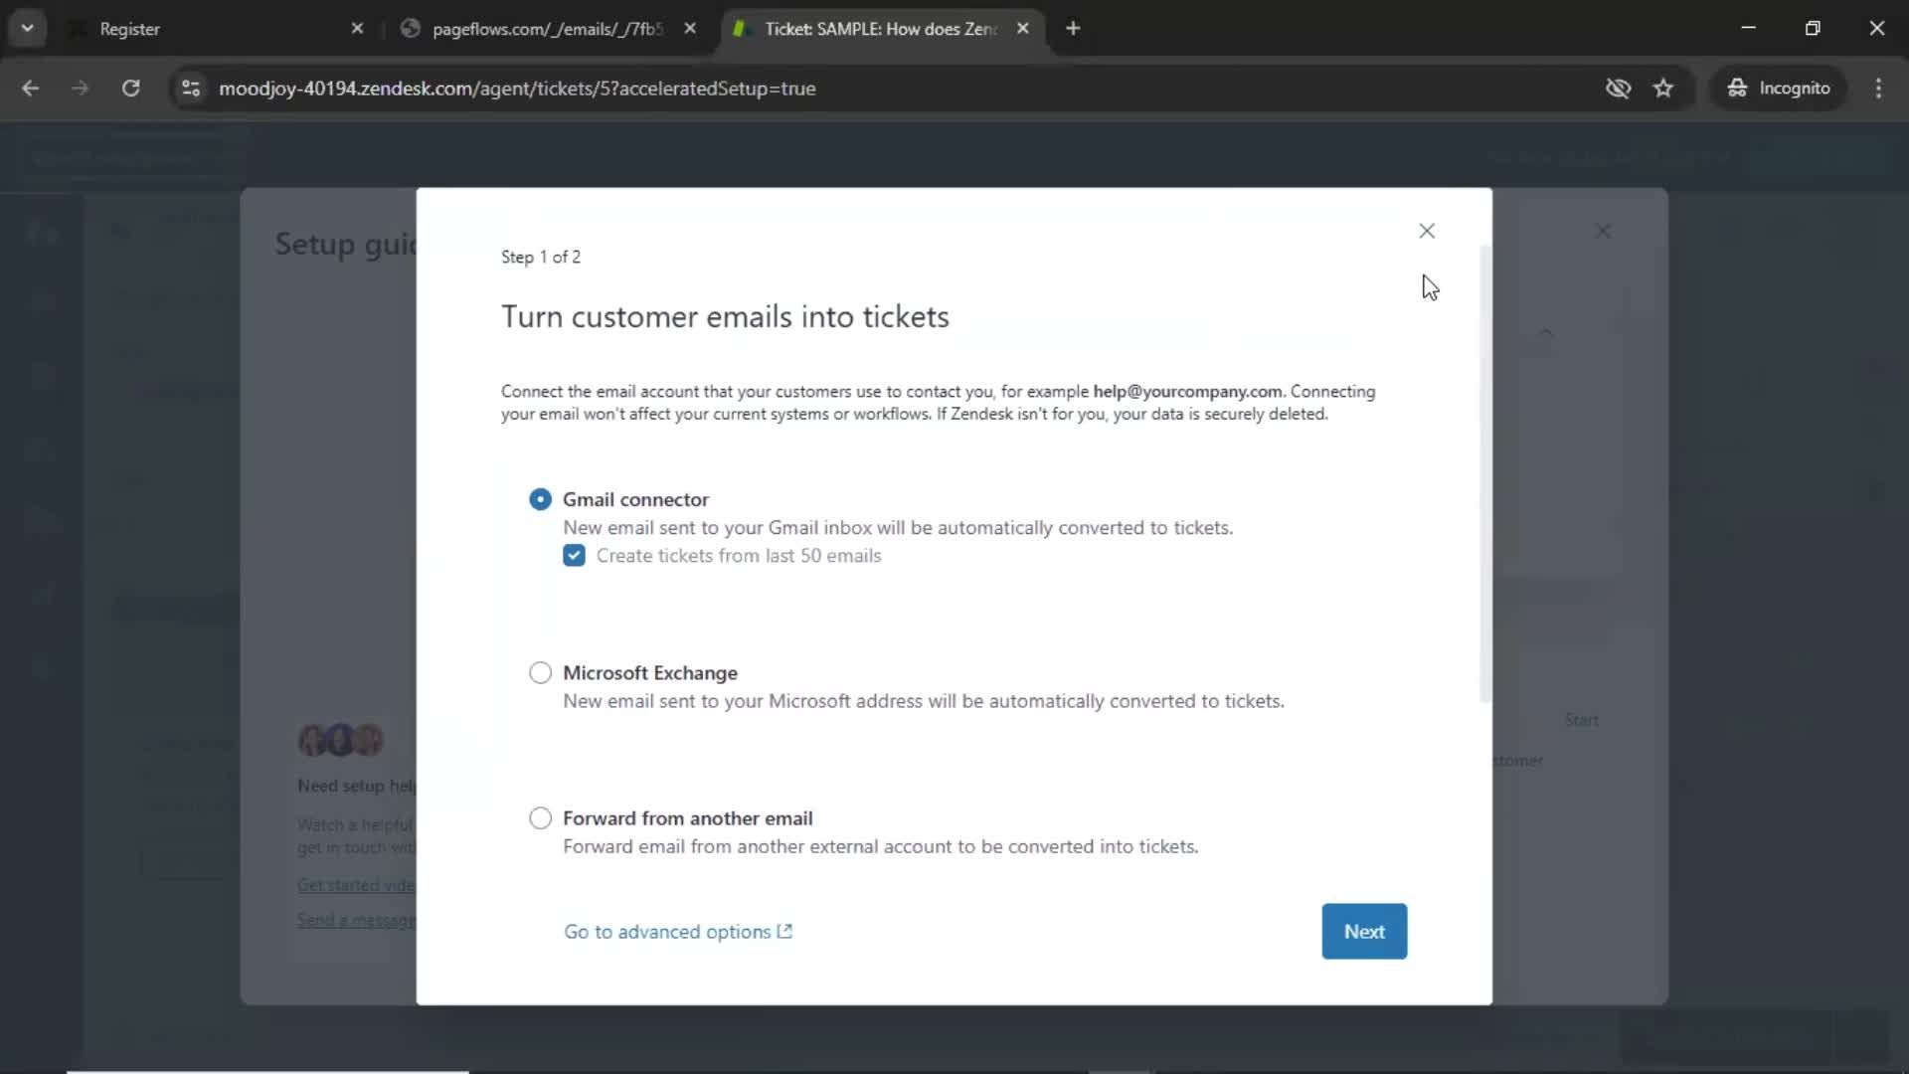Viewport: 1909px width, 1074px height.
Task: Click the Step 1 of 2 indicator text
Action: pyautogui.click(x=541, y=257)
